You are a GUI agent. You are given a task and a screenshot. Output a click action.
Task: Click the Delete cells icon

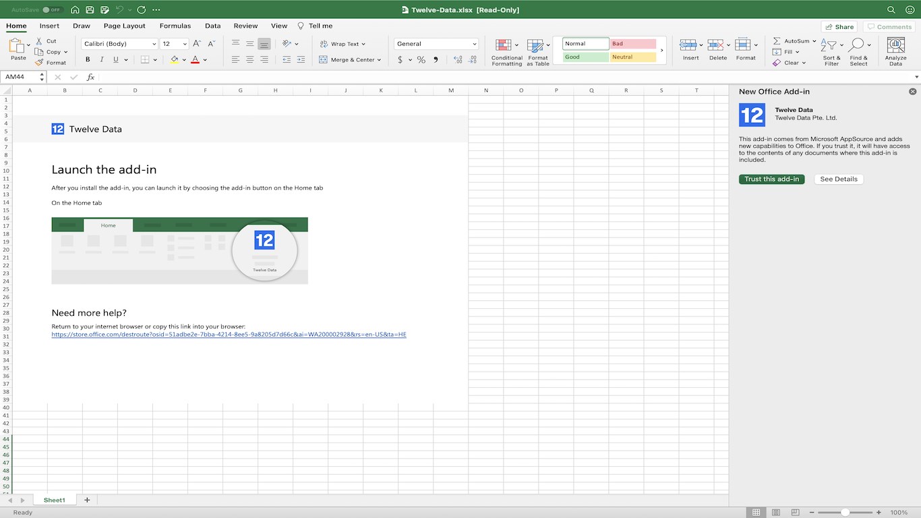tap(715, 45)
